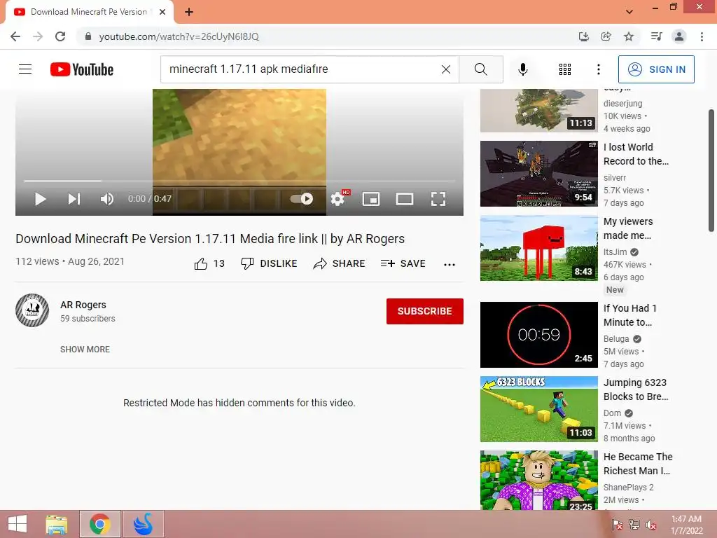Click the ItsJim channel name

[x=615, y=251]
